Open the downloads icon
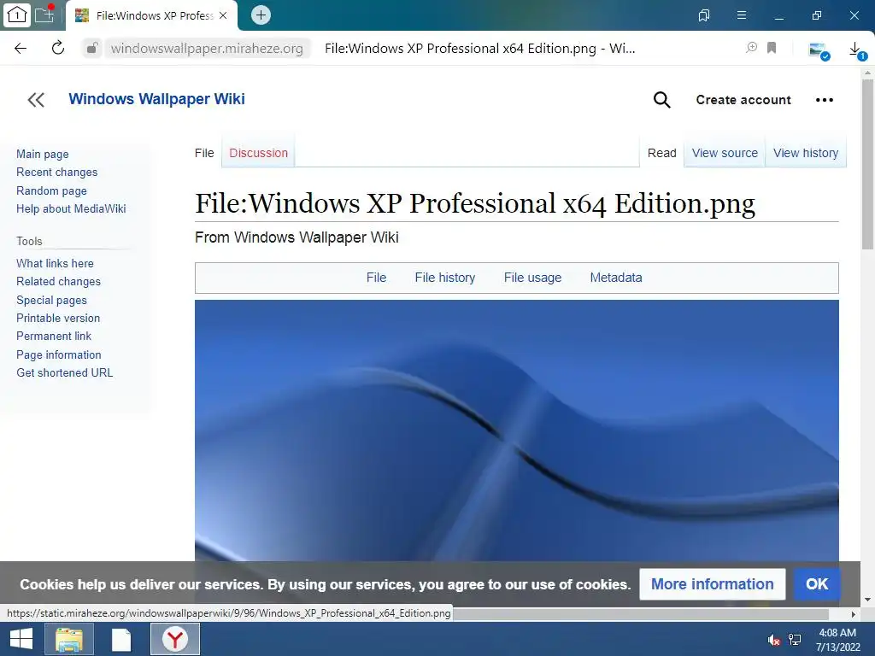Image resolution: width=875 pixels, height=656 pixels. tap(856, 50)
